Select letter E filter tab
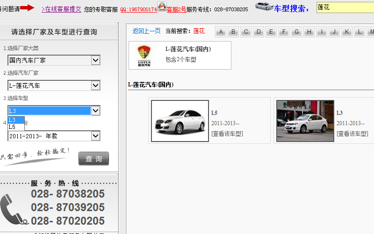374x234 pixels. (x=271, y=32)
